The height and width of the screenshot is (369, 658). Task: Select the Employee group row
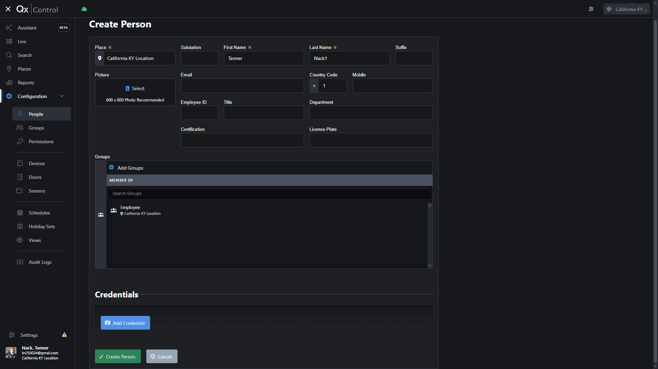pos(267,210)
